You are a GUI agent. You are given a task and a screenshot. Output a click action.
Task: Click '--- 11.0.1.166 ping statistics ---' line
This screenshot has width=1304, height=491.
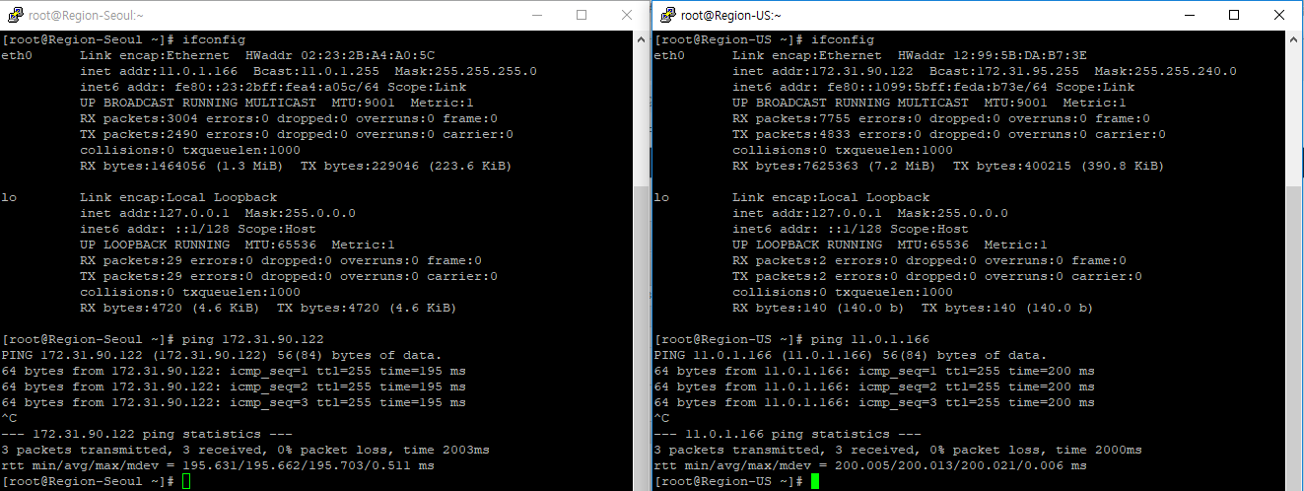pos(788,434)
